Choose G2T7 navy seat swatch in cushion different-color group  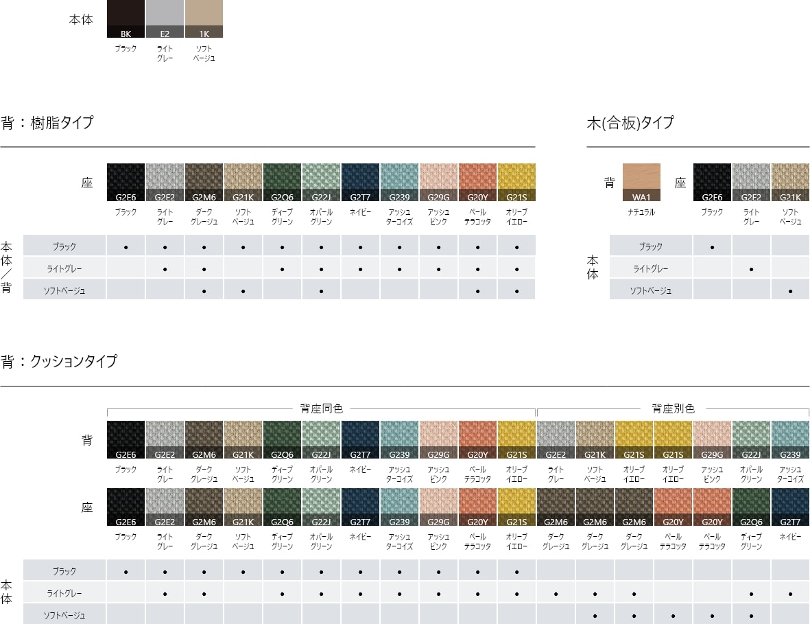coord(790,507)
